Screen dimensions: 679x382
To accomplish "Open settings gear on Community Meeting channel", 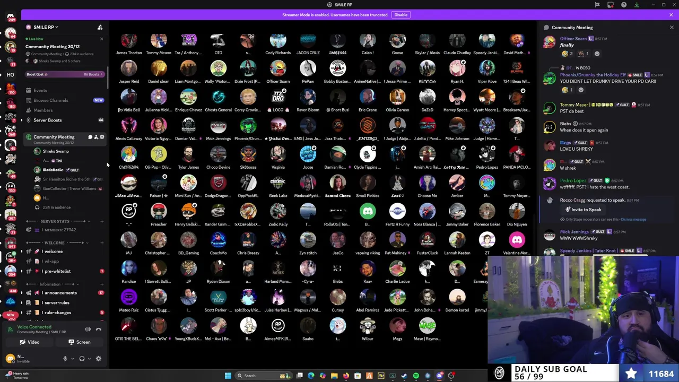I will [x=102, y=137].
